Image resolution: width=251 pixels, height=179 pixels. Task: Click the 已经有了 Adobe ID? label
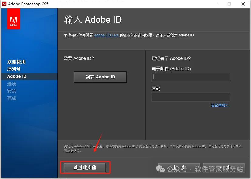171,58
